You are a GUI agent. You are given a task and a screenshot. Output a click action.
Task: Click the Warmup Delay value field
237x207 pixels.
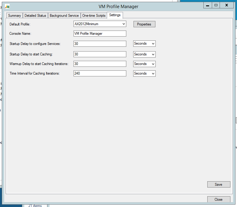click(x=100, y=64)
